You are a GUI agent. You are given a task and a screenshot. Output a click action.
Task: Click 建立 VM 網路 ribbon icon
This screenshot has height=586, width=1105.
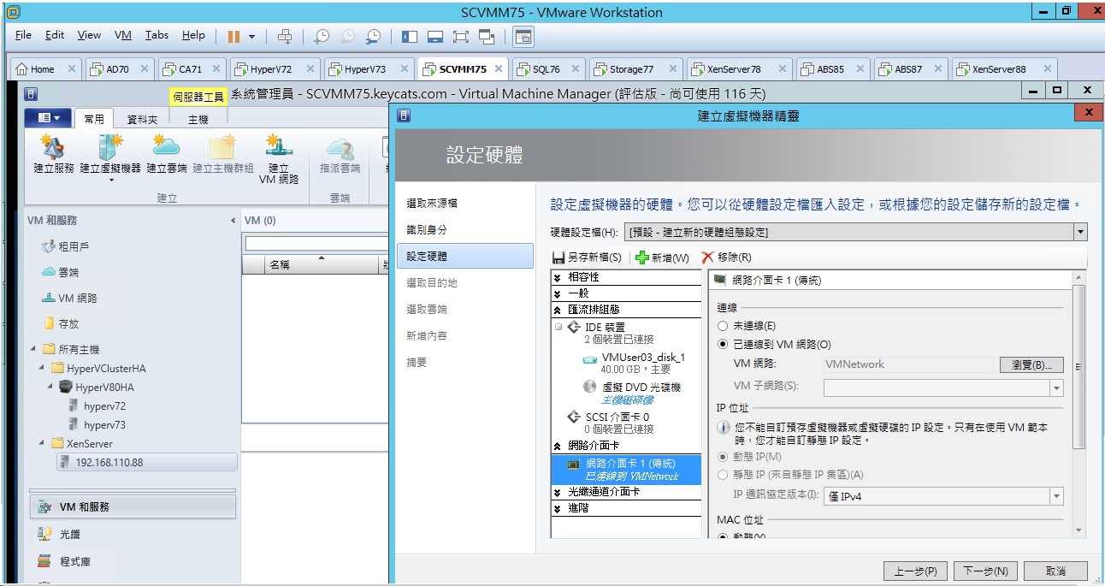tap(279, 160)
